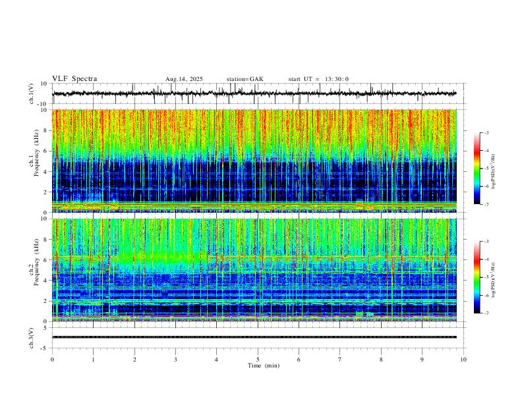Image resolution: width=522 pixels, height=403 pixels.
Task: Click the "5" tick on the time axis
Action: (x=258, y=360)
